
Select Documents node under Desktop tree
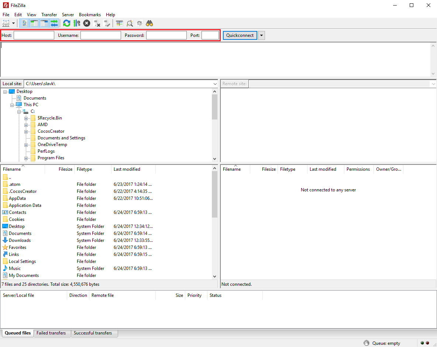[35, 98]
